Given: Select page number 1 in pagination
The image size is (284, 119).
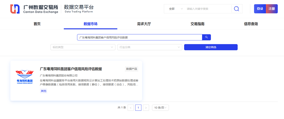Looking at the screenshot, I should tap(138, 107).
